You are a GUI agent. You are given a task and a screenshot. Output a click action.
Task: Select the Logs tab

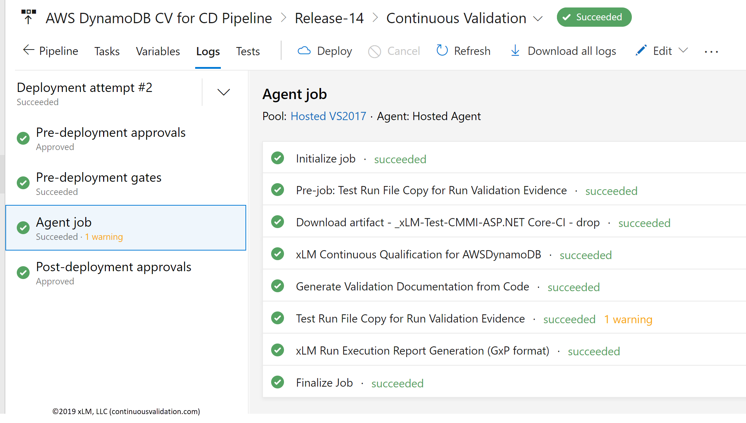(208, 52)
